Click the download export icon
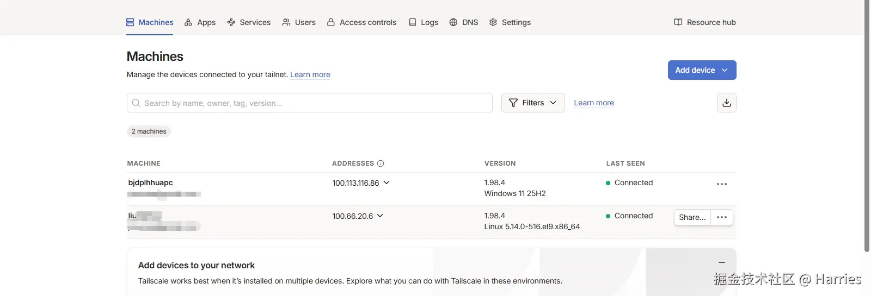 point(727,103)
